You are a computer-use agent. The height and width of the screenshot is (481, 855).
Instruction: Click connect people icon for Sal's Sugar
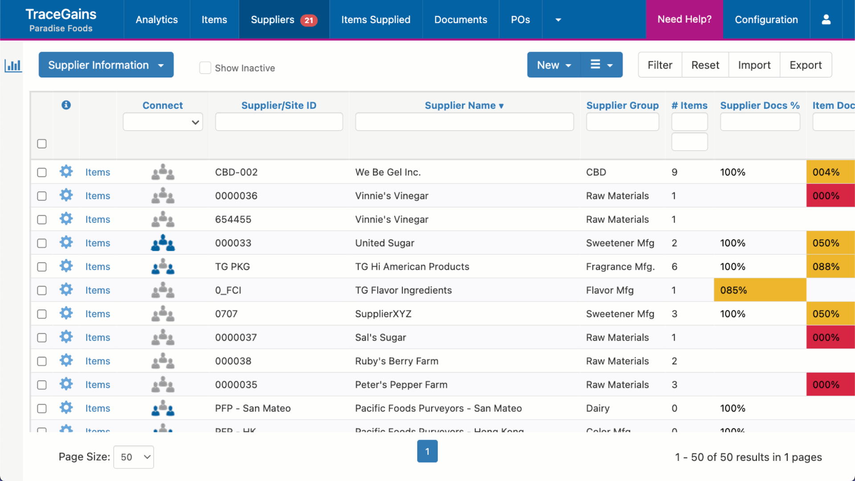[x=163, y=337]
